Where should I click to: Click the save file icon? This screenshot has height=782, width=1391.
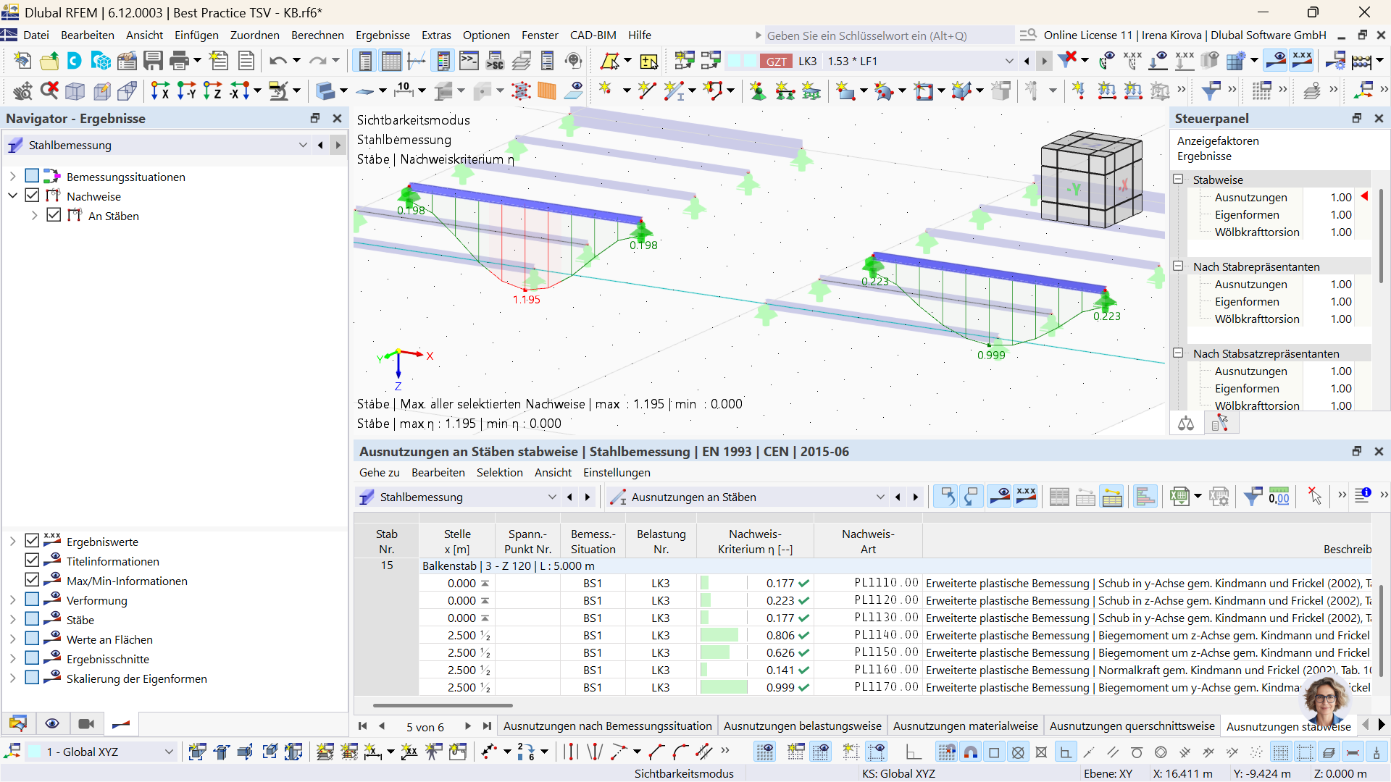(x=153, y=62)
